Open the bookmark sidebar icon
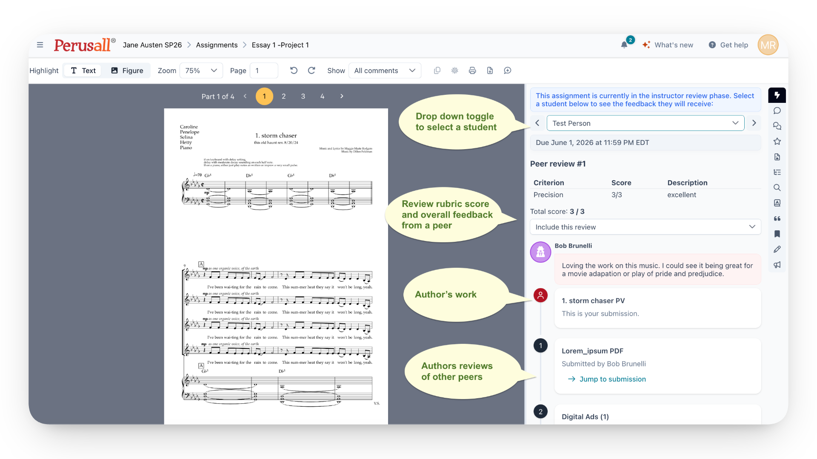 (x=777, y=234)
